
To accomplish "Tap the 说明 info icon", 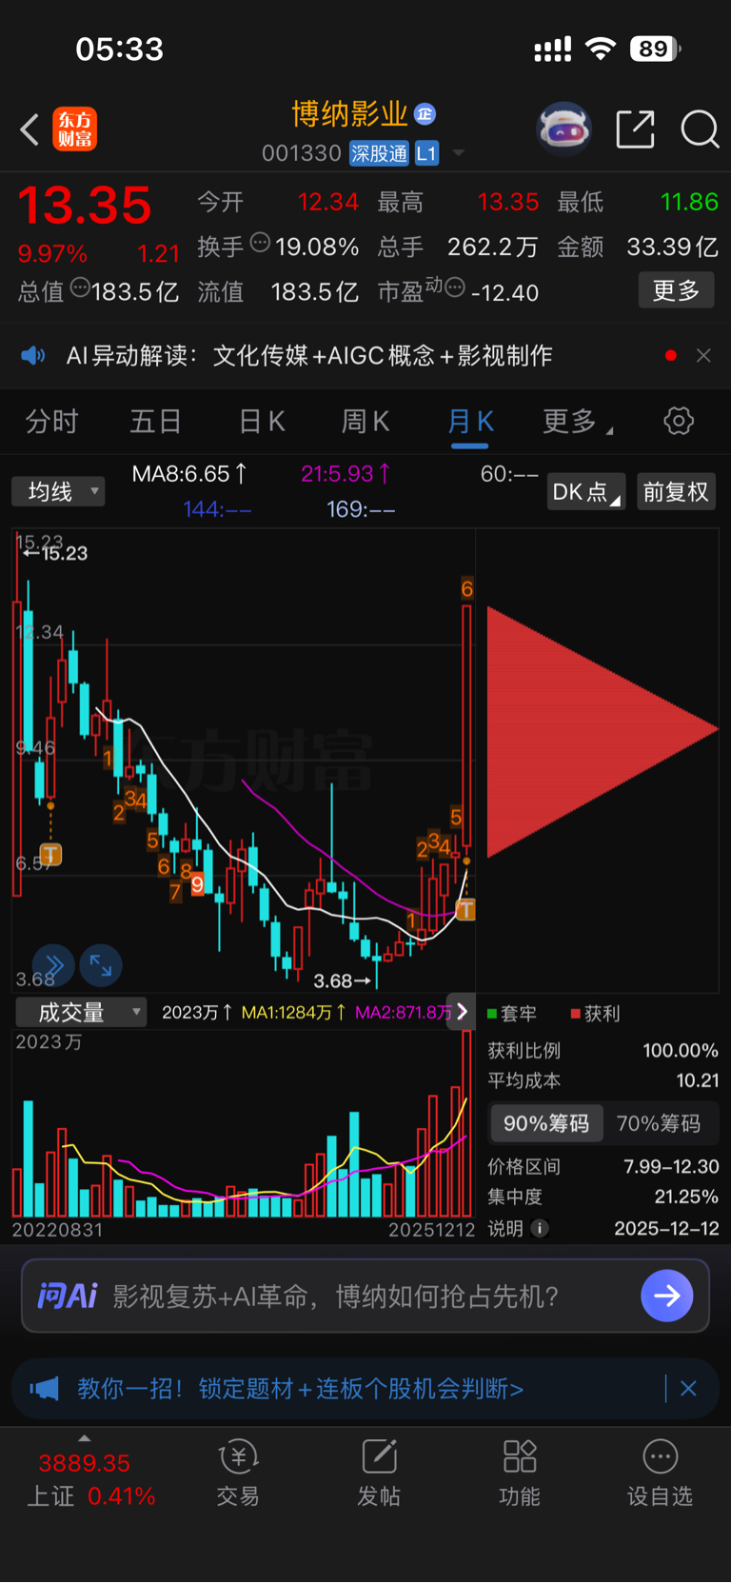I will pyautogui.click(x=540, y=1228).
